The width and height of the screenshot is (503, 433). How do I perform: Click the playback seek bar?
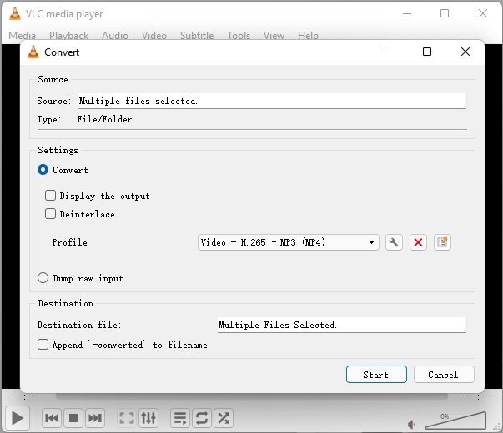pos(252,396)
